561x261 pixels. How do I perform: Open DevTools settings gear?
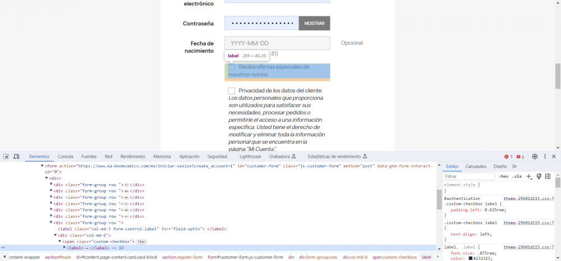pyautogui.click(x=535, y=157)
